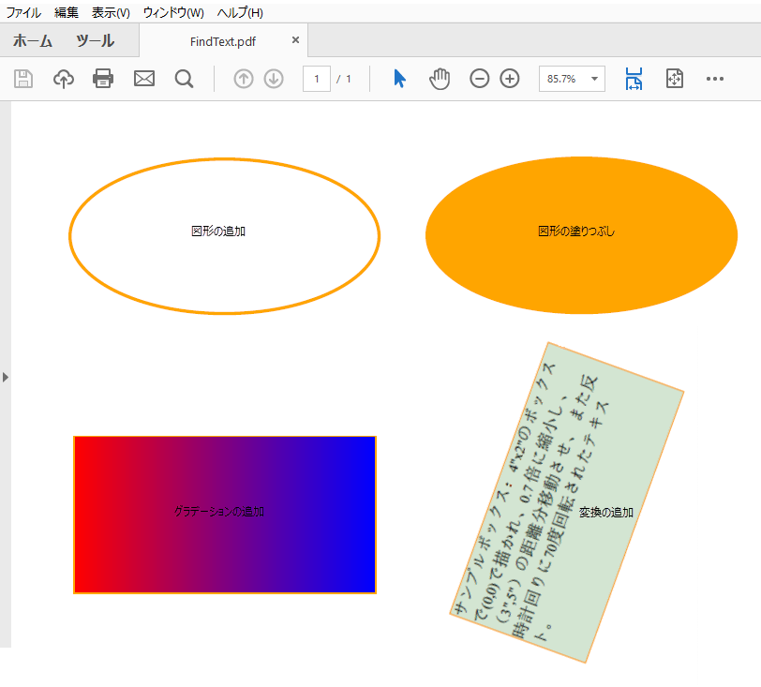The image size is (761, 687).
Task: Open the 編集 menu
Action: 67,12
